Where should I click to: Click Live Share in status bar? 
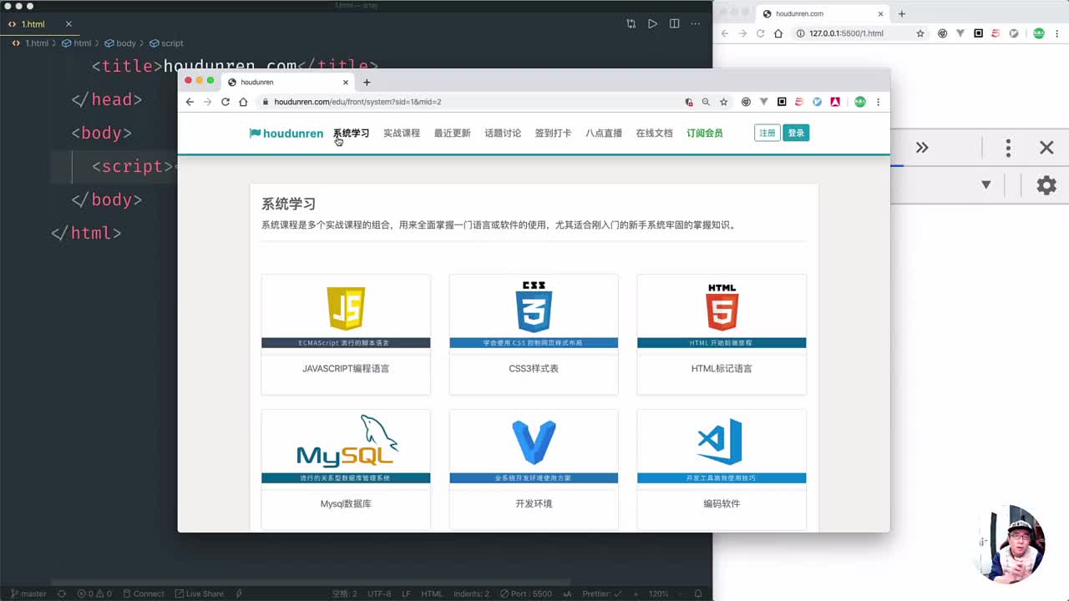pyautogui.click(x=199, y=594)
